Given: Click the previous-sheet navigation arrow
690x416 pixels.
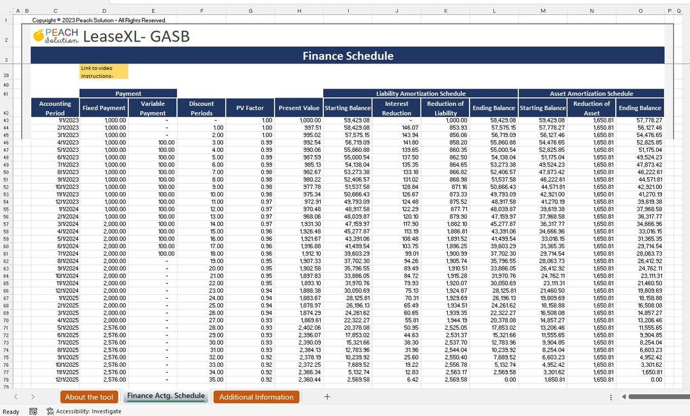Looking at the screenshot, I should tap(14, 397).
